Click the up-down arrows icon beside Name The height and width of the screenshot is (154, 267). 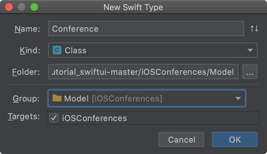(x=254, y=29)
